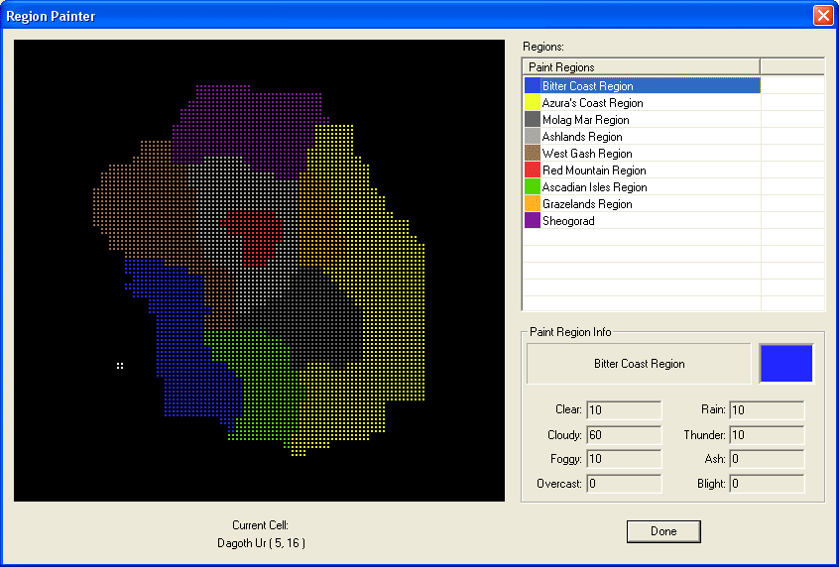
Task: Click the white cursor cell marker on map
Action: 120,366
